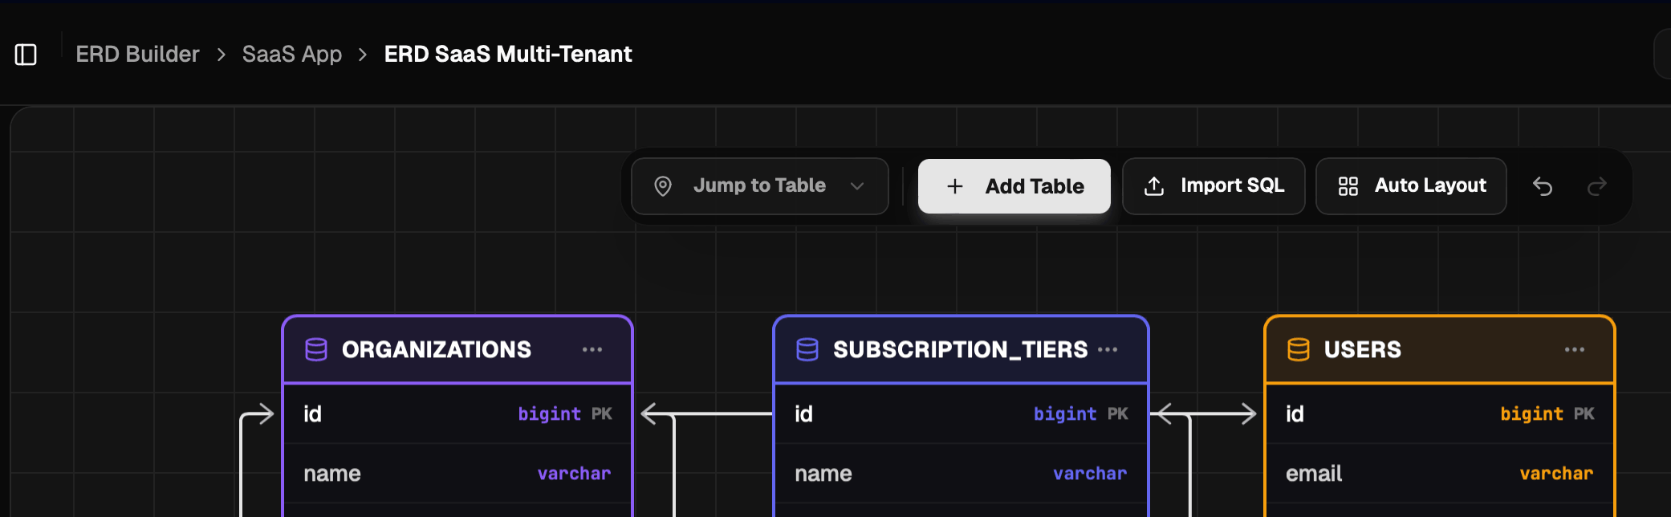Open the ERD Builder breadcrumb
Image resolution: width=1671 pixels, height=517 pixels.
(x=137, y=55)
